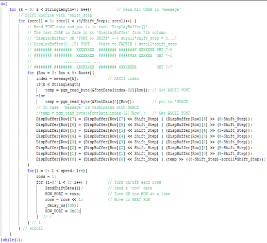Click the comment '// Send All CHAR in 'message''
Viewport: 267px width, 243px height.
point(149,9)
